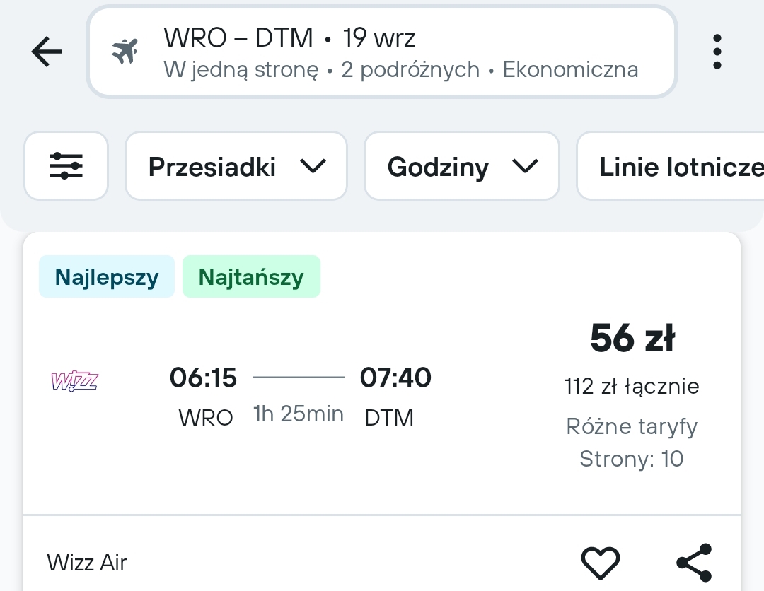Open the filter sliders icon
Viewport: 764px width, 591px height.
click(x=66, y=165)
